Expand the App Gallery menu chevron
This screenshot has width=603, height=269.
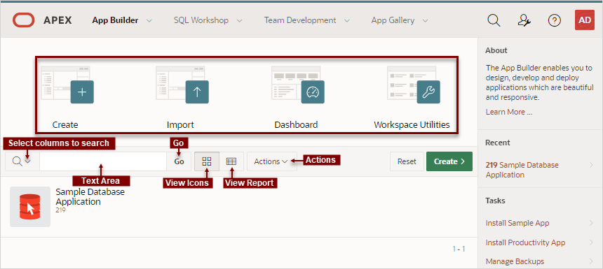pyautogui.click(x=426, y=21)
